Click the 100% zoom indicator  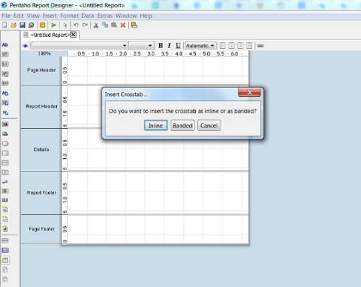[x=44, y=53]
